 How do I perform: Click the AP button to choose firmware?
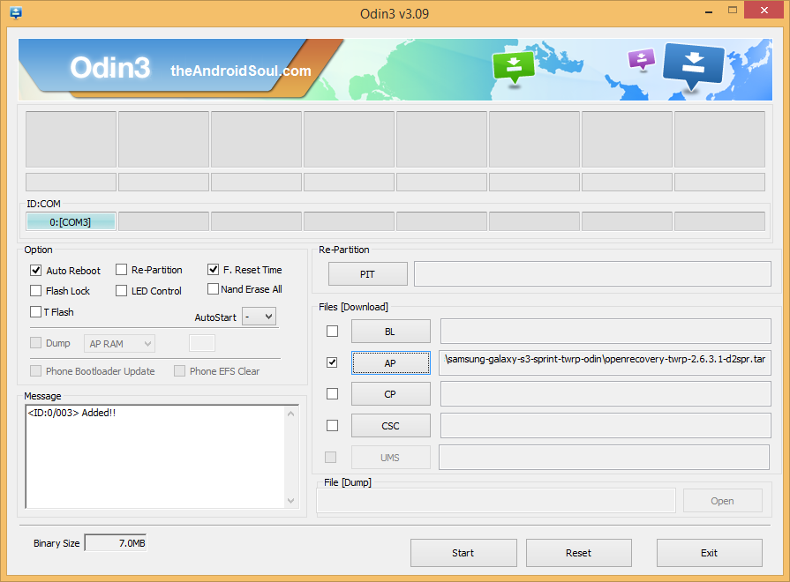click(390, 362)
